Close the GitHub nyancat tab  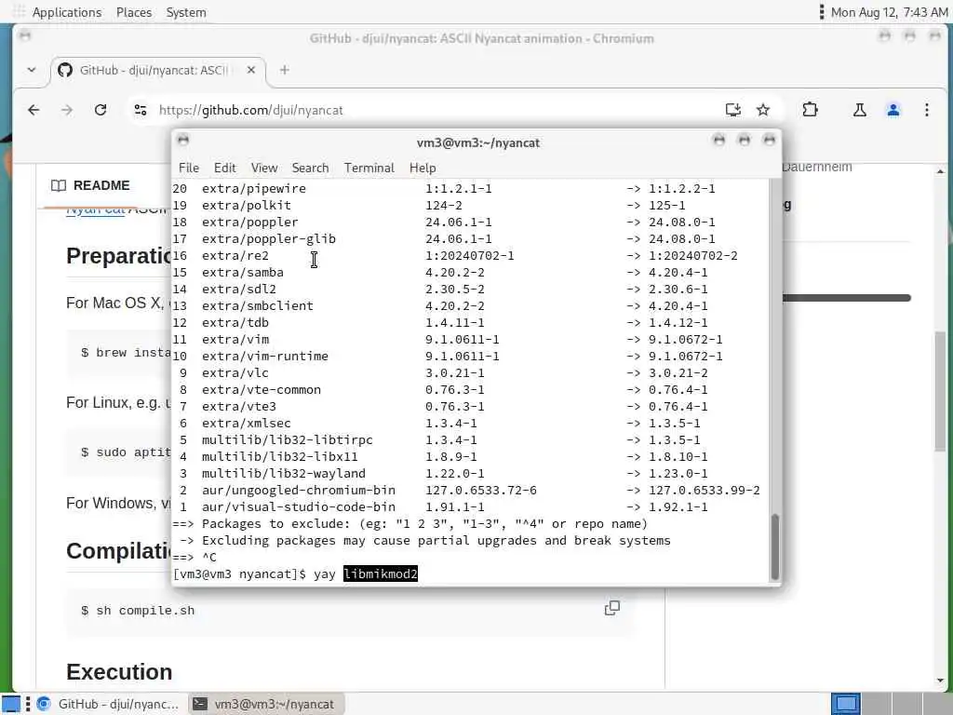coord(251,70)
